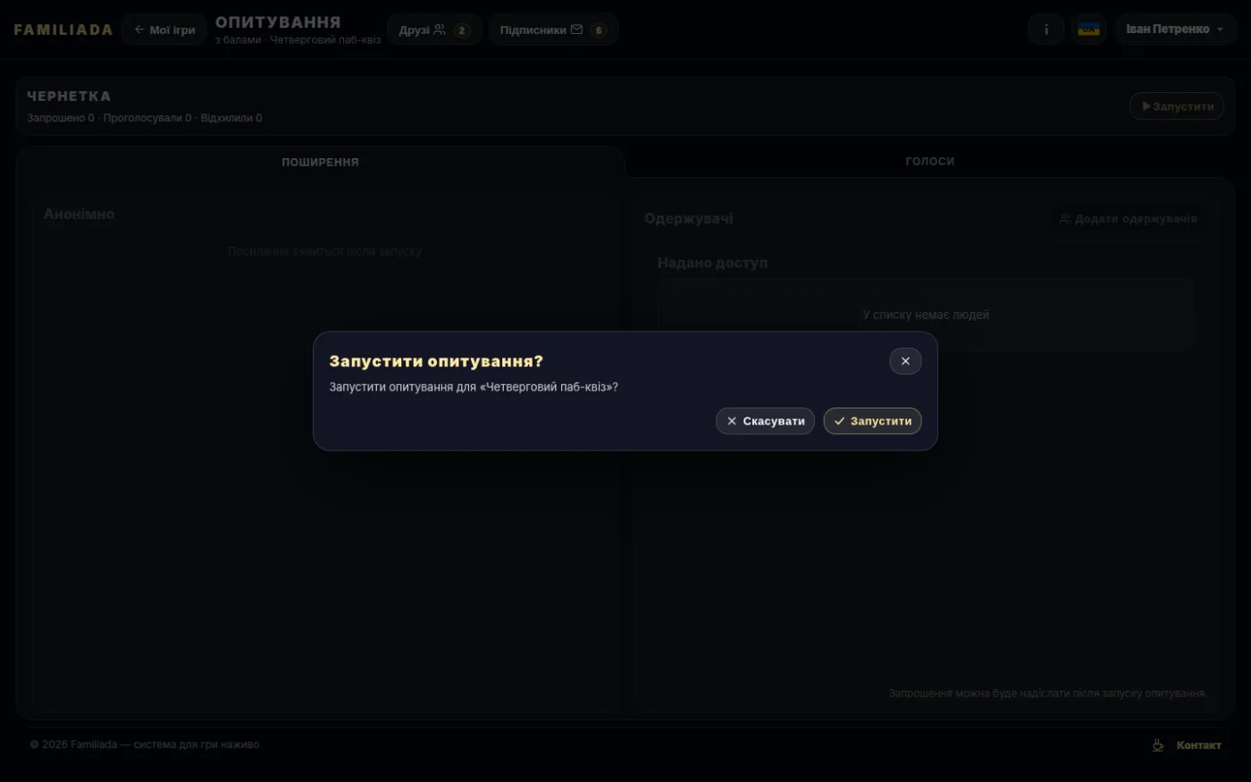Image resolution: width=1251 pixels, height=782 pixels.
Task: Switch to the ПОШИРЕННЯ tab
Action: (320, 162)
